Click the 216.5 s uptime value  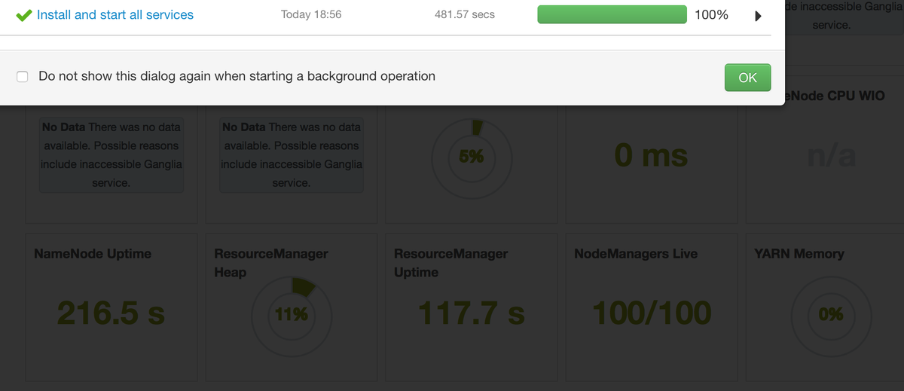[x=111, y=313]
